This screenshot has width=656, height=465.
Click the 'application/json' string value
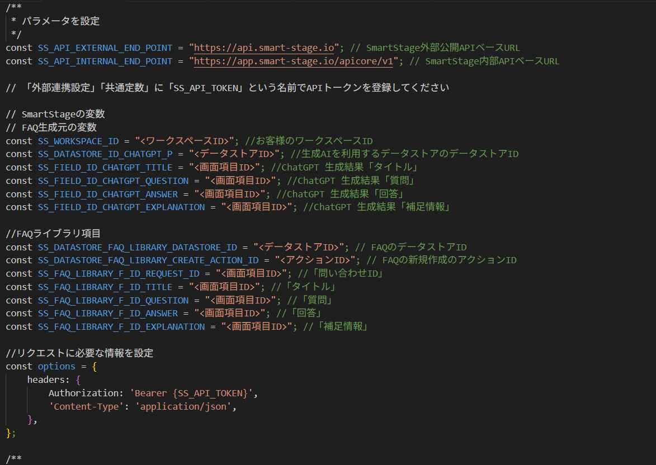point(184,407)
